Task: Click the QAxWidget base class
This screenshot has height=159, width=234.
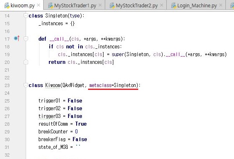Action: [x=73, y=85]
